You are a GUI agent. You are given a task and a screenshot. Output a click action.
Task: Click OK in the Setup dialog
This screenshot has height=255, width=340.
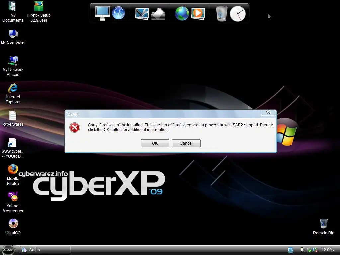pyautogui.click(x=155, y=143)
